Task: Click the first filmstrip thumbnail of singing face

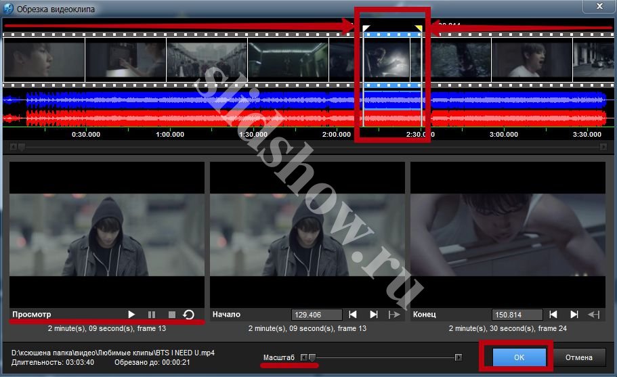Action: click(44, 60)
